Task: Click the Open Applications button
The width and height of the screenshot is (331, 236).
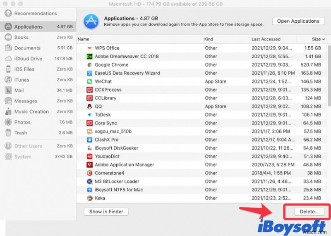Action: (298, 21)
